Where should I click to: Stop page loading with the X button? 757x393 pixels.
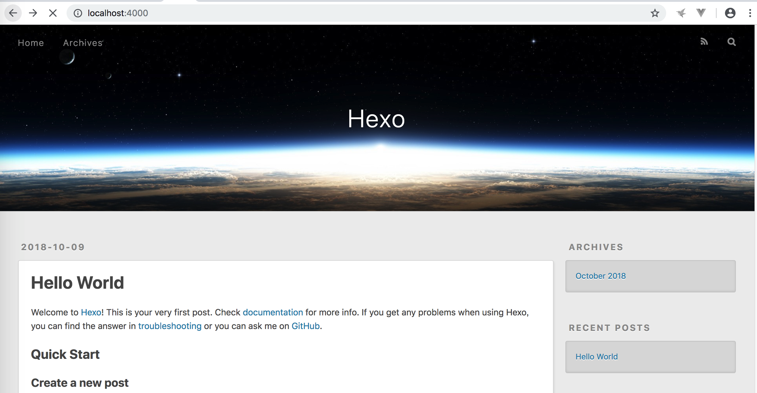53,13
